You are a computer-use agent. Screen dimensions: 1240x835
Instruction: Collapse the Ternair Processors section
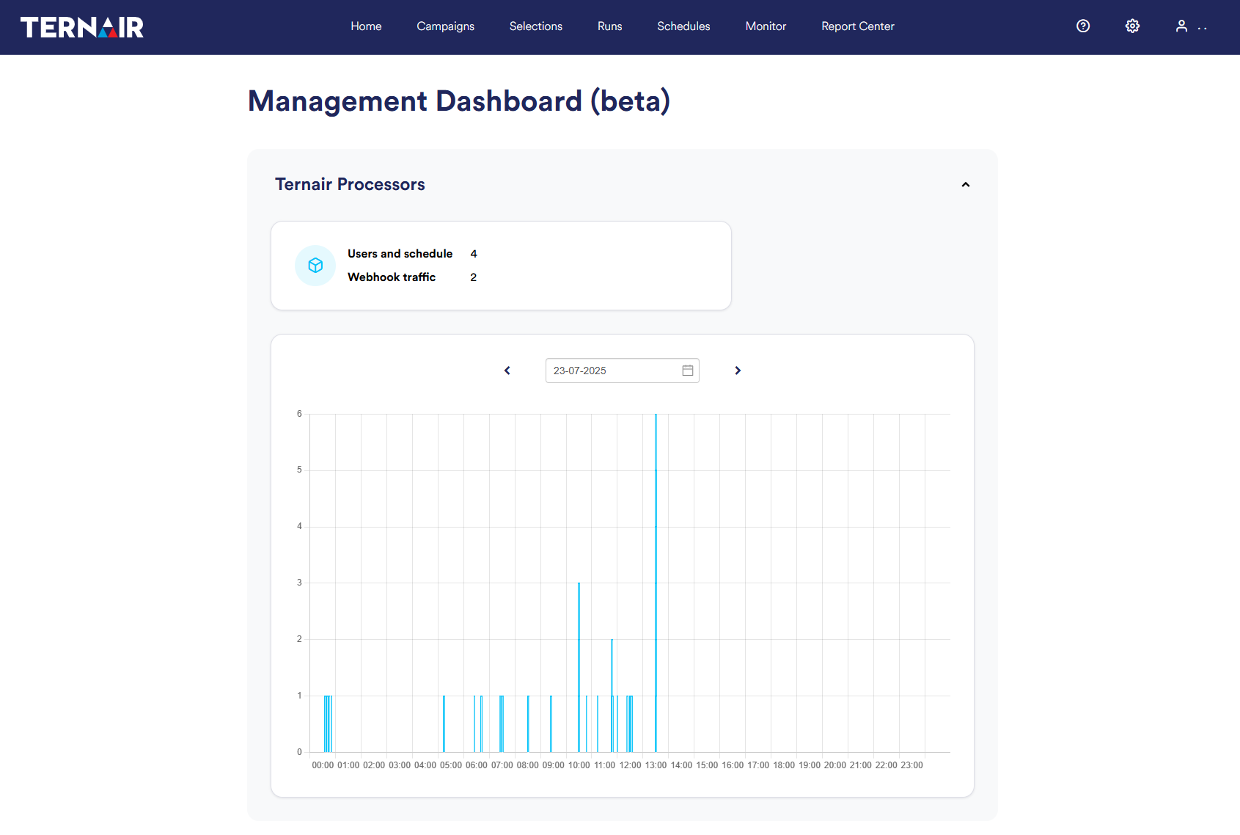[966, 185]
